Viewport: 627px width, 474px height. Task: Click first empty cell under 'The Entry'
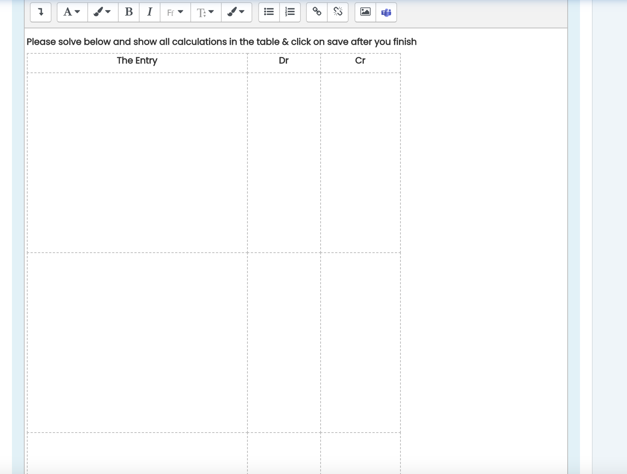[x=137, y=162]
